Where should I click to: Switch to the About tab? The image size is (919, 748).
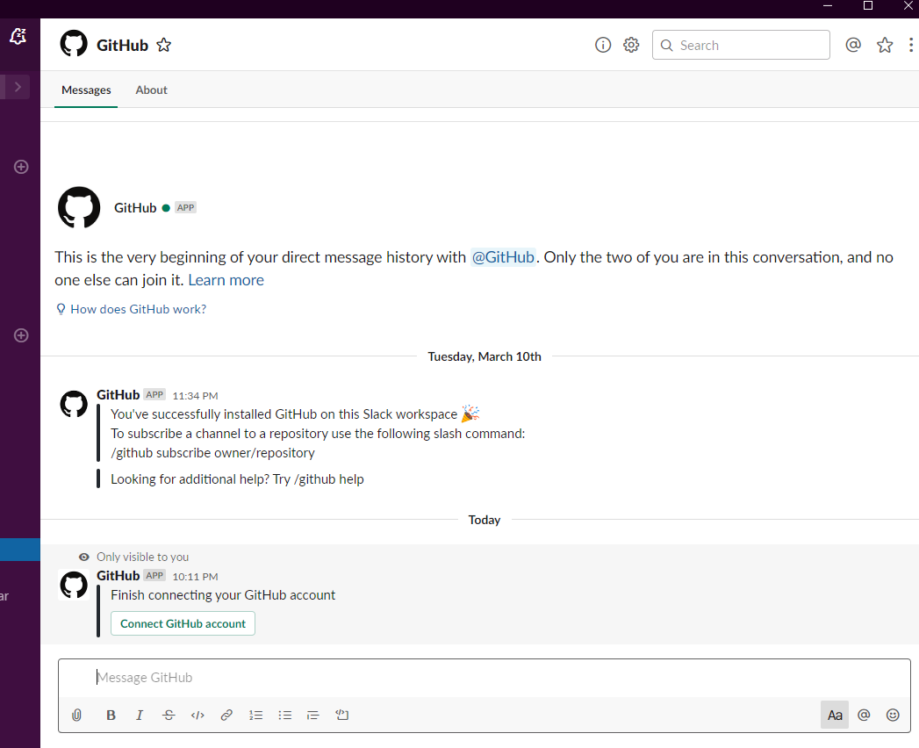point(151,90)
